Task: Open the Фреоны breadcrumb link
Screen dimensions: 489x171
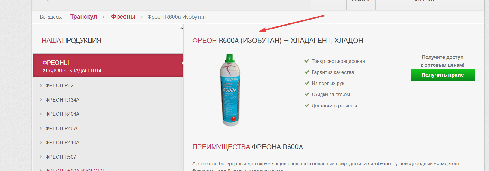Action: pos(123,17)
